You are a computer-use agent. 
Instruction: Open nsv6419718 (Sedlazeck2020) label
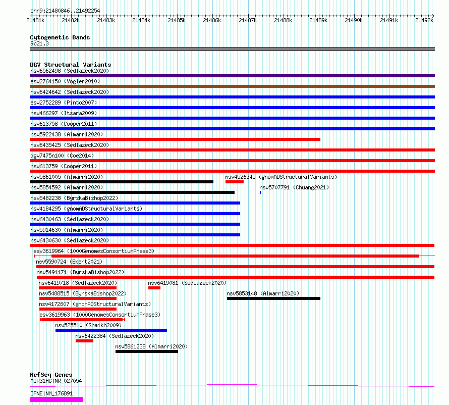pyautogui.click(x=78, y=283)
